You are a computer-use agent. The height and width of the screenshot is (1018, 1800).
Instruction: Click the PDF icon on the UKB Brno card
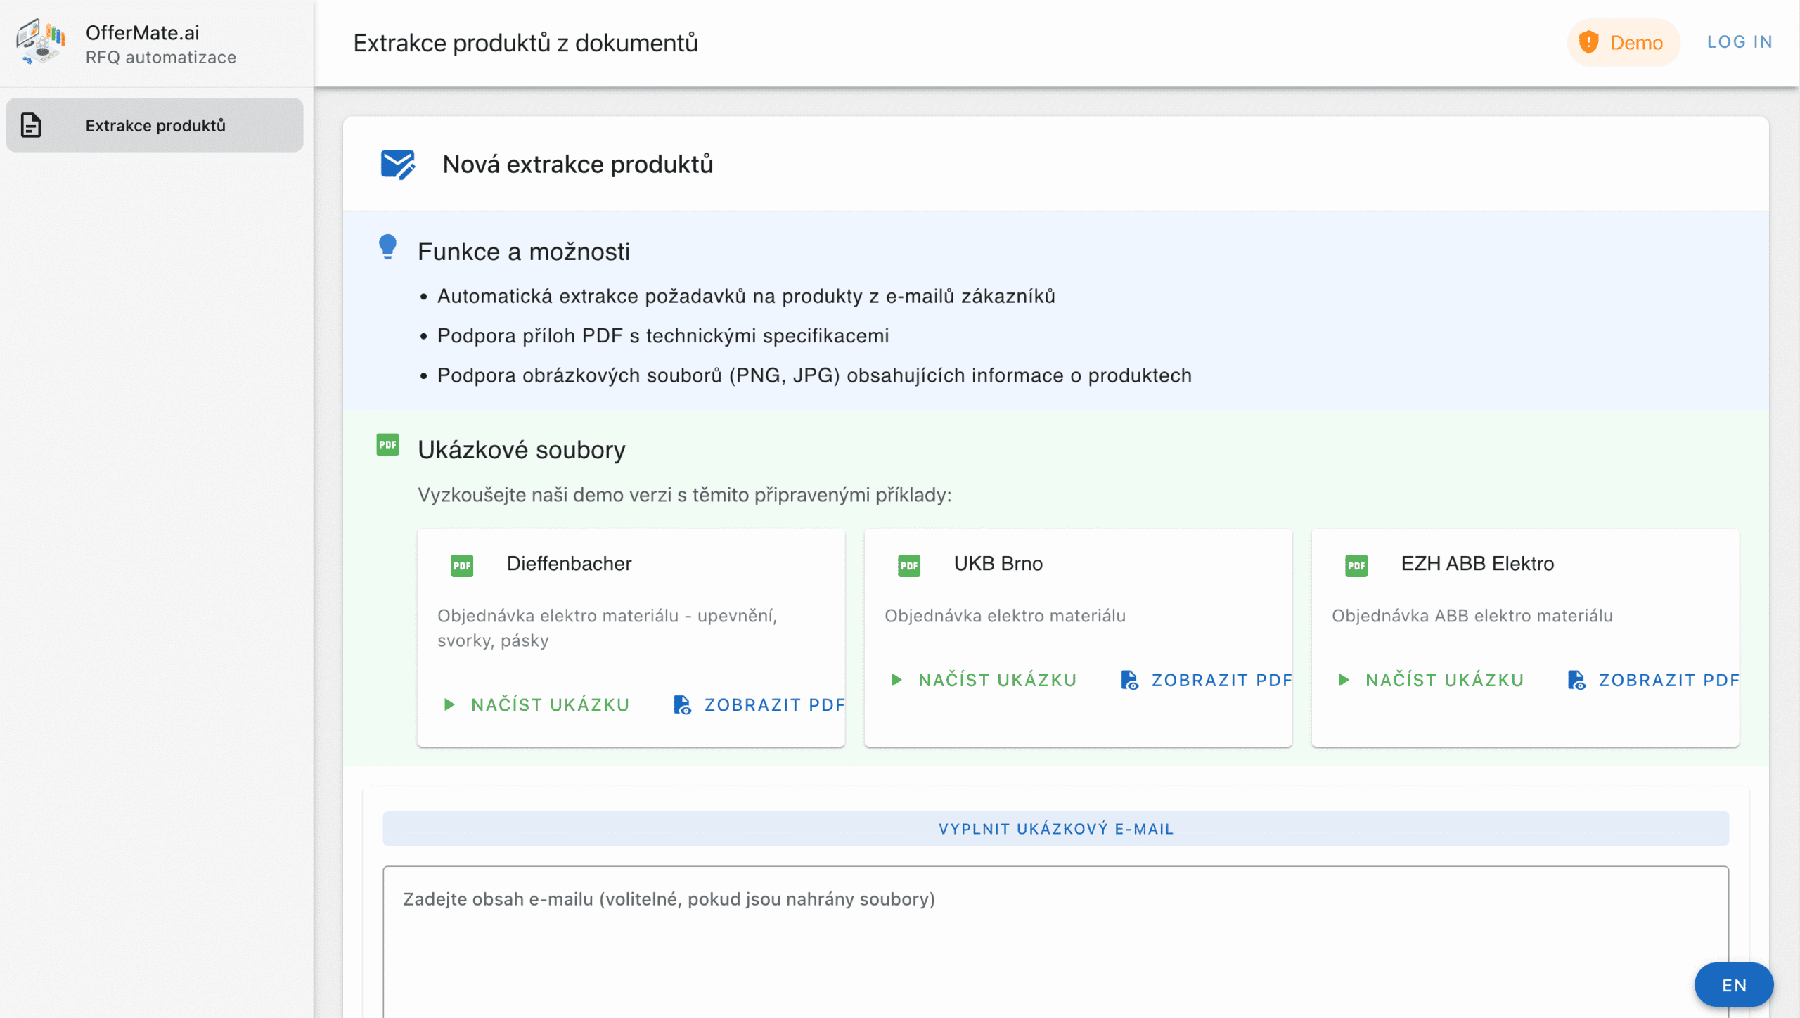click(909, 565)
